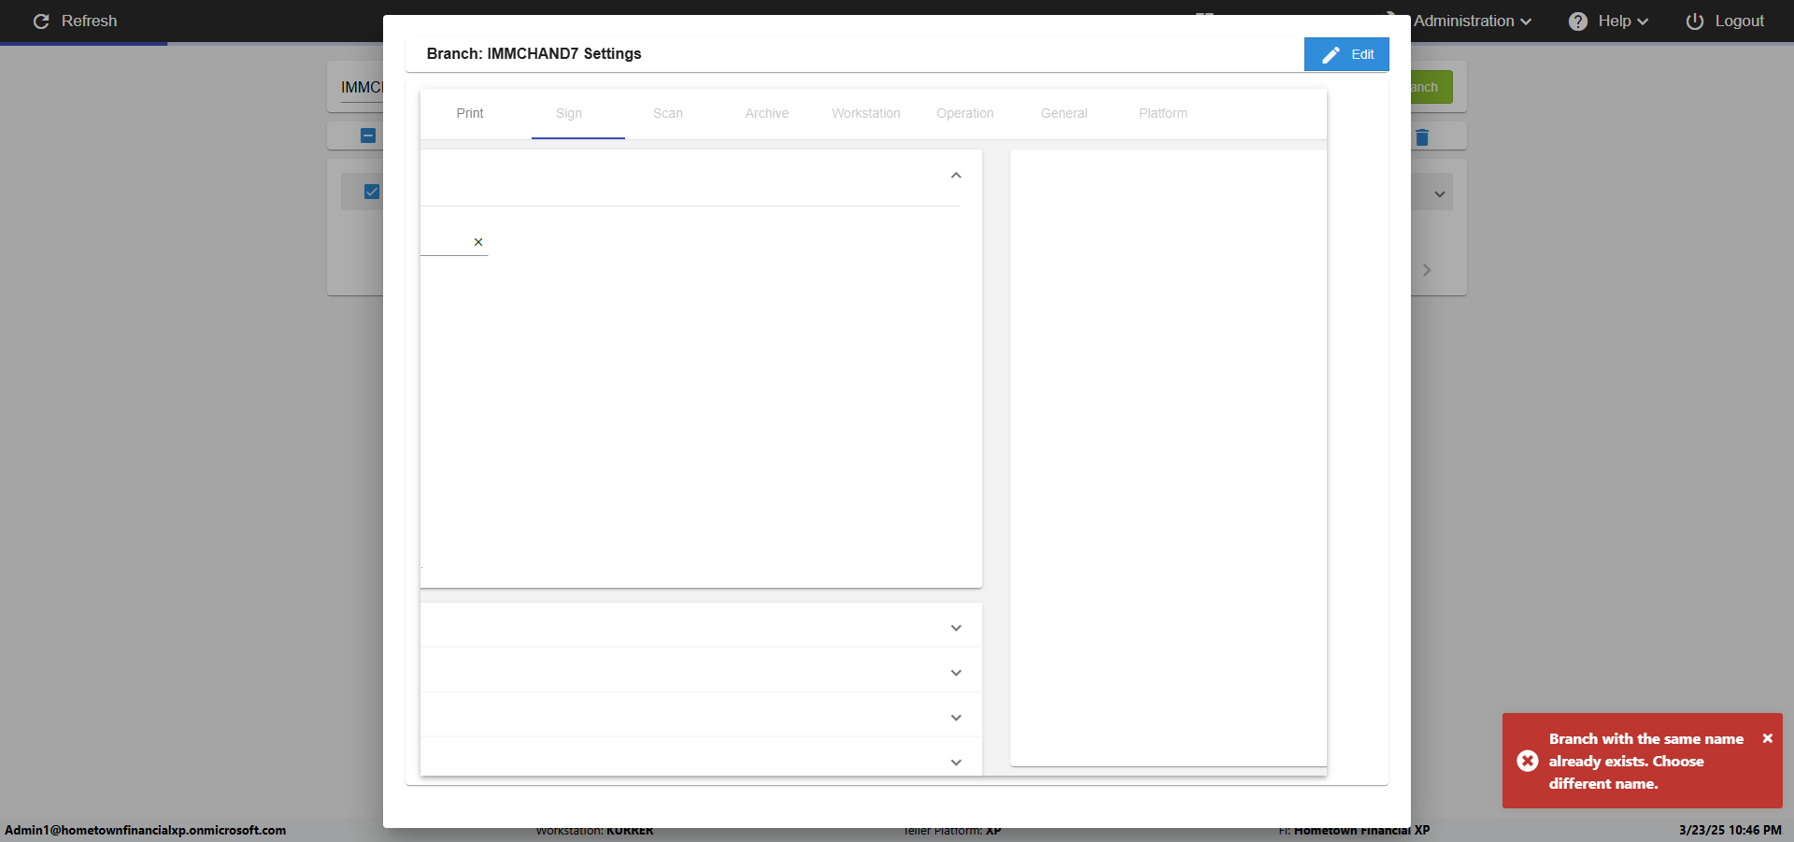This screenshot has width=1794, height=842.
Task: Open the Administration dropdown menu
Action: [1472, 21]
